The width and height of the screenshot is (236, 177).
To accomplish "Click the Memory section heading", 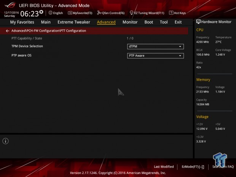I will tap(203, 80).
